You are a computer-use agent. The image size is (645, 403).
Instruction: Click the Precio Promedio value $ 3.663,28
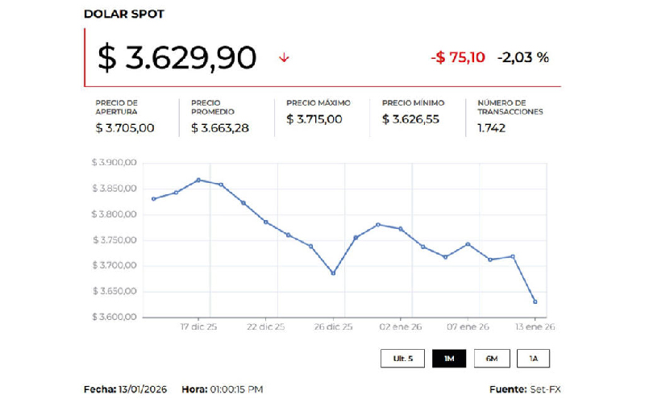220,127
